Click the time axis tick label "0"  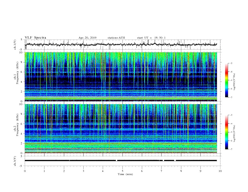tap(25, 171)
